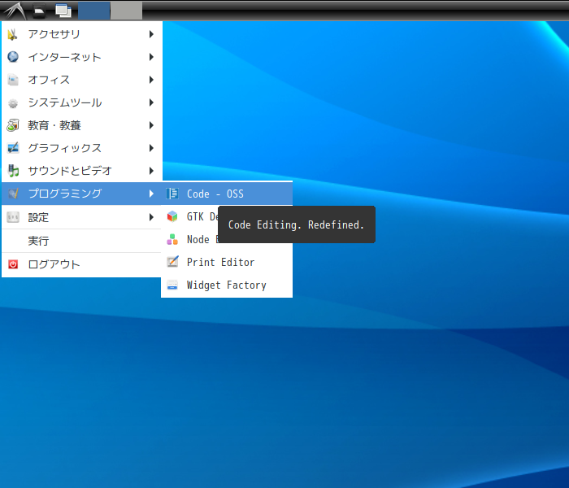
Task: Select the プログラミング menu category
Action: coord(81,194)
